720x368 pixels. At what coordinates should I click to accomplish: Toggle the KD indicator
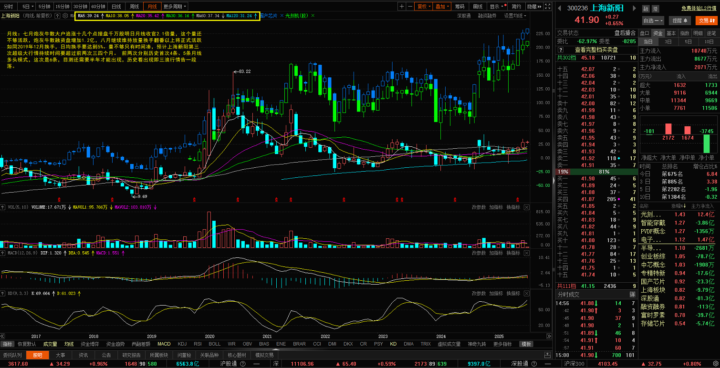(x=393, y=344)
